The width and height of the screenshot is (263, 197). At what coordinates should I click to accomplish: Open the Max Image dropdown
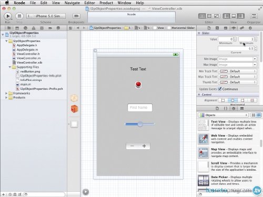coord(255,65)
